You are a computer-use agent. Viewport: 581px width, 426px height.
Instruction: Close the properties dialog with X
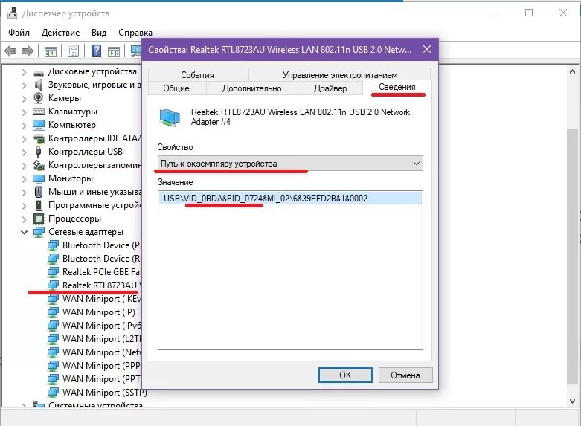coord(427,49)
